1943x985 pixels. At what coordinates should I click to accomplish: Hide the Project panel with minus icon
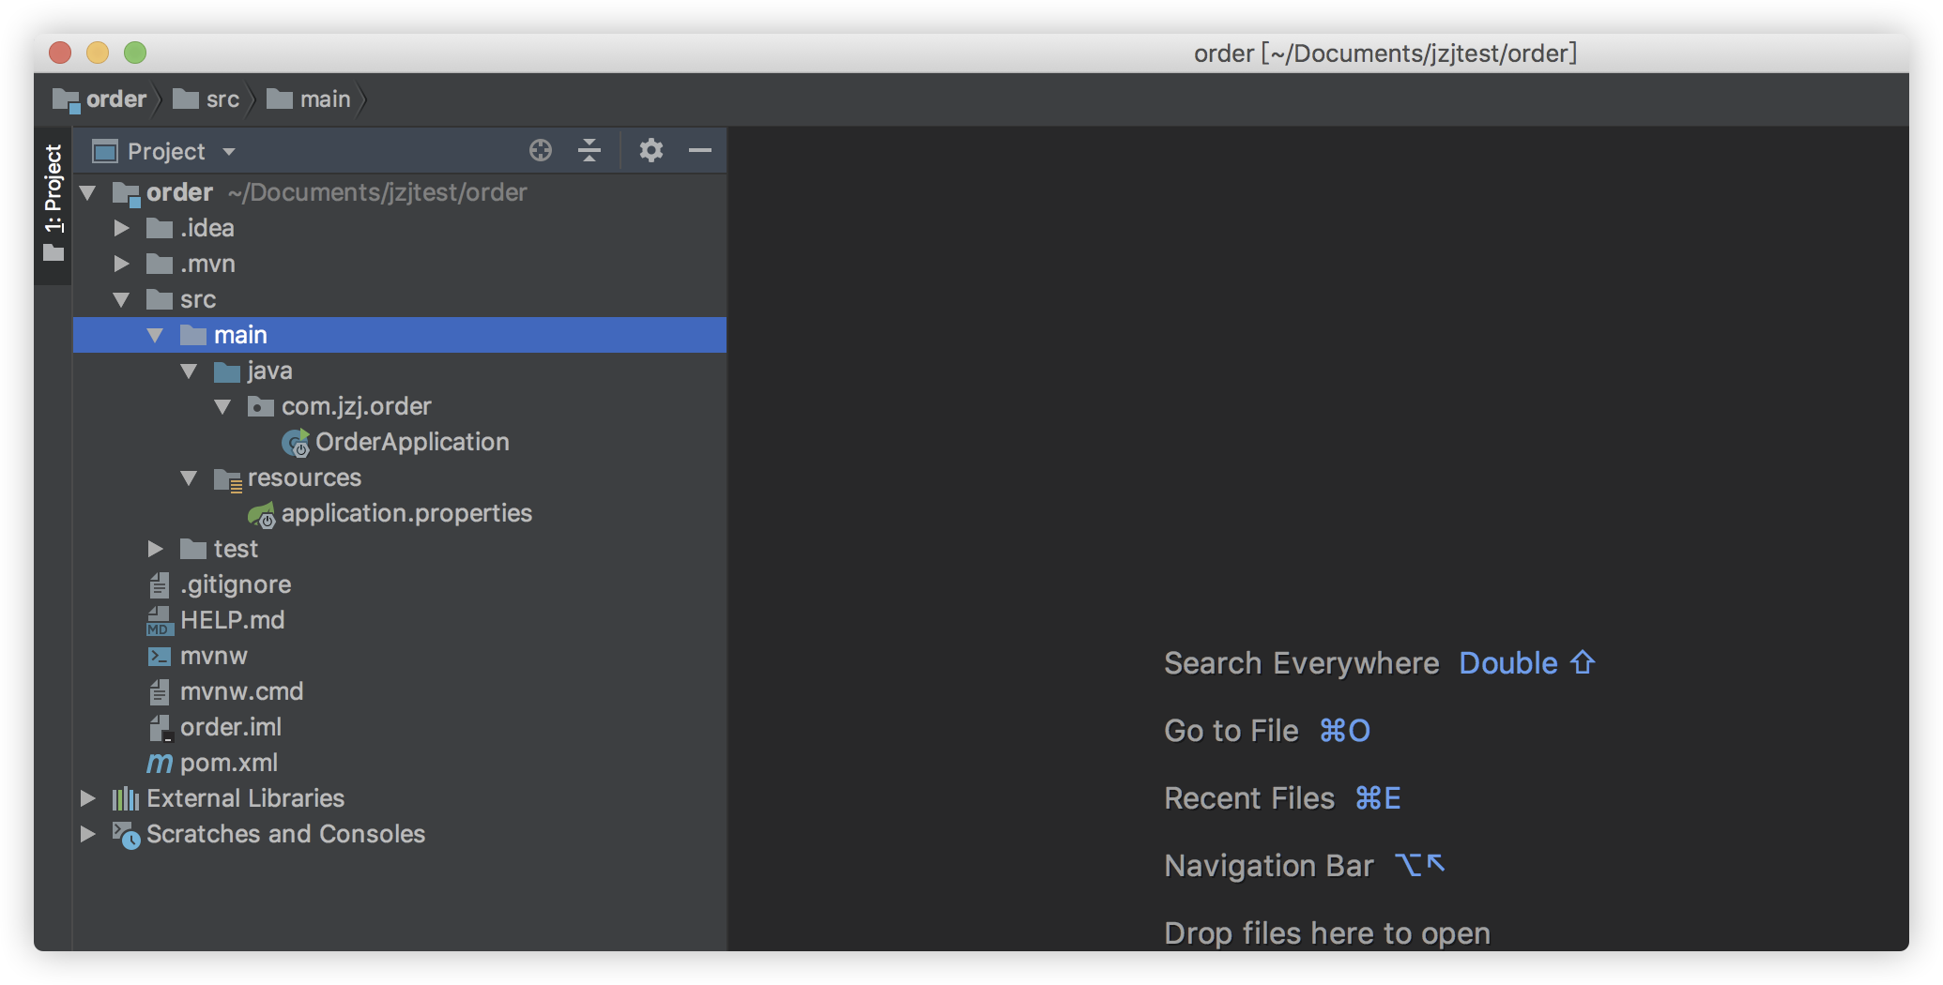700,150
